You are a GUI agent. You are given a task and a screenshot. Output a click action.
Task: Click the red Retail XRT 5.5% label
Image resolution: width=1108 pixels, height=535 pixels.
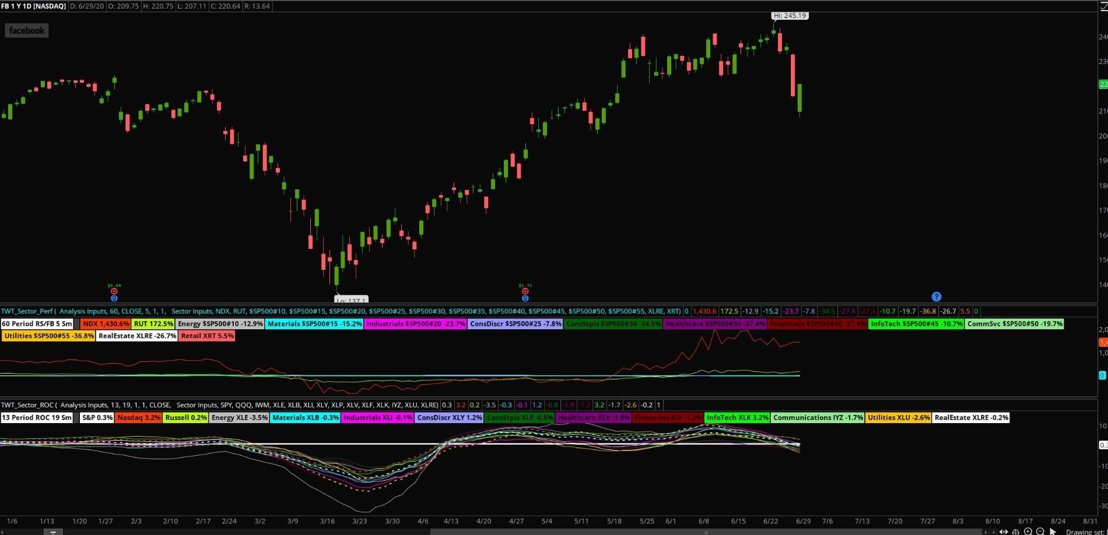coord(207,336)
